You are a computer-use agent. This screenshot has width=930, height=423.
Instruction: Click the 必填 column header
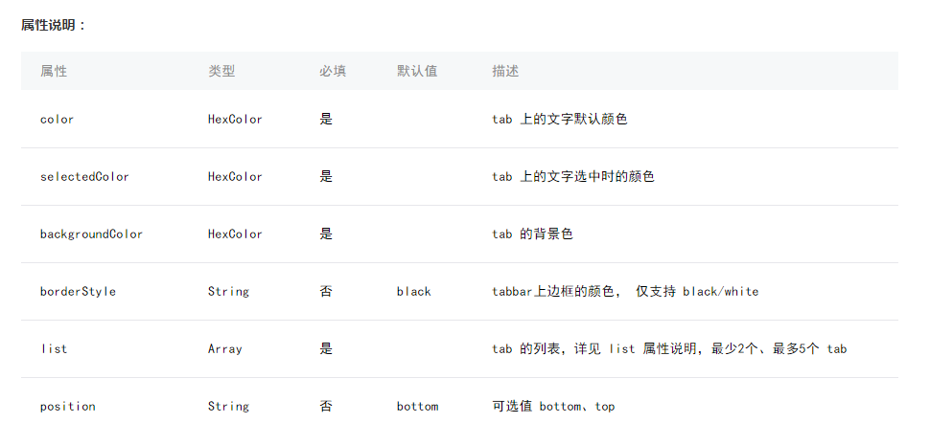333,71
